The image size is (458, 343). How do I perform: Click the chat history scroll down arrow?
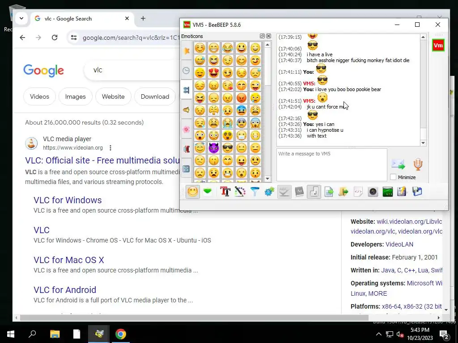[423, 143]
